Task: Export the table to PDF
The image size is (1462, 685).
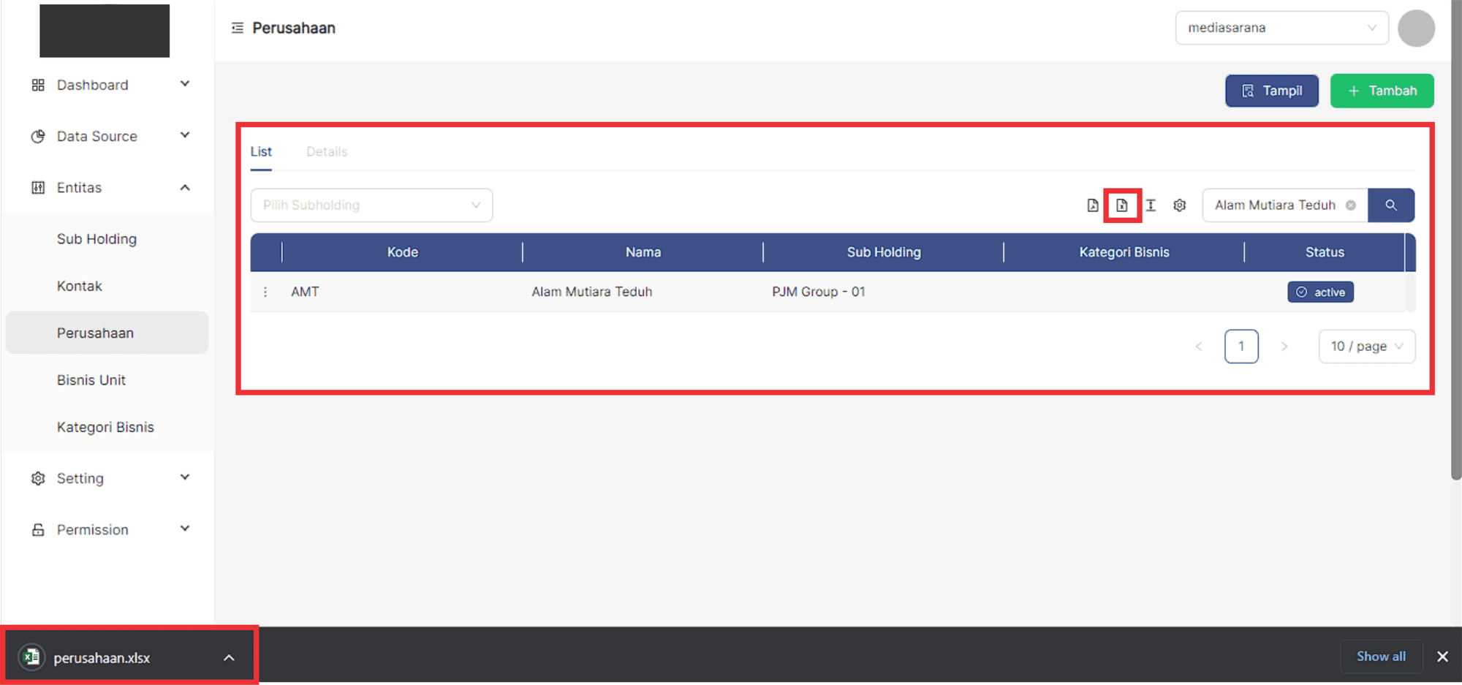Action: point(1092,205)
